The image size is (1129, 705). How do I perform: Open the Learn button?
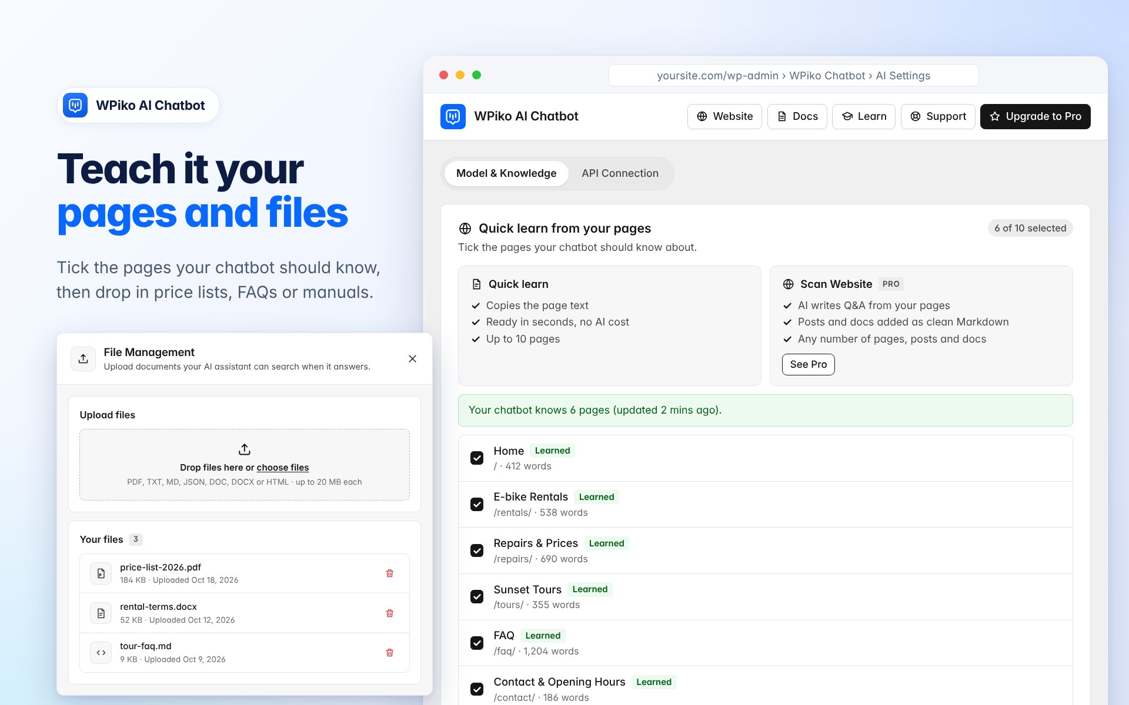point(864,116)
